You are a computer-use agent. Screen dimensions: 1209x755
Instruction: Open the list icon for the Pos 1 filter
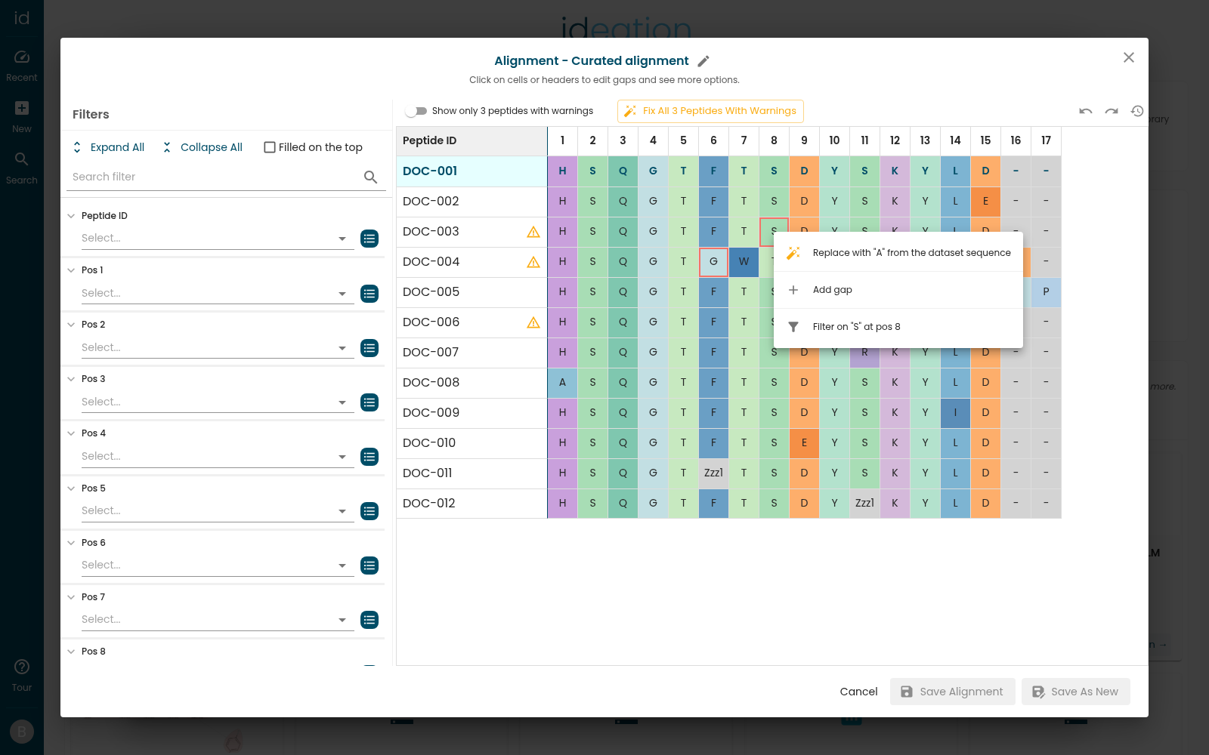coord(370,294)
